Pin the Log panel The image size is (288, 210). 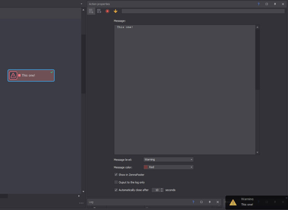210,202
